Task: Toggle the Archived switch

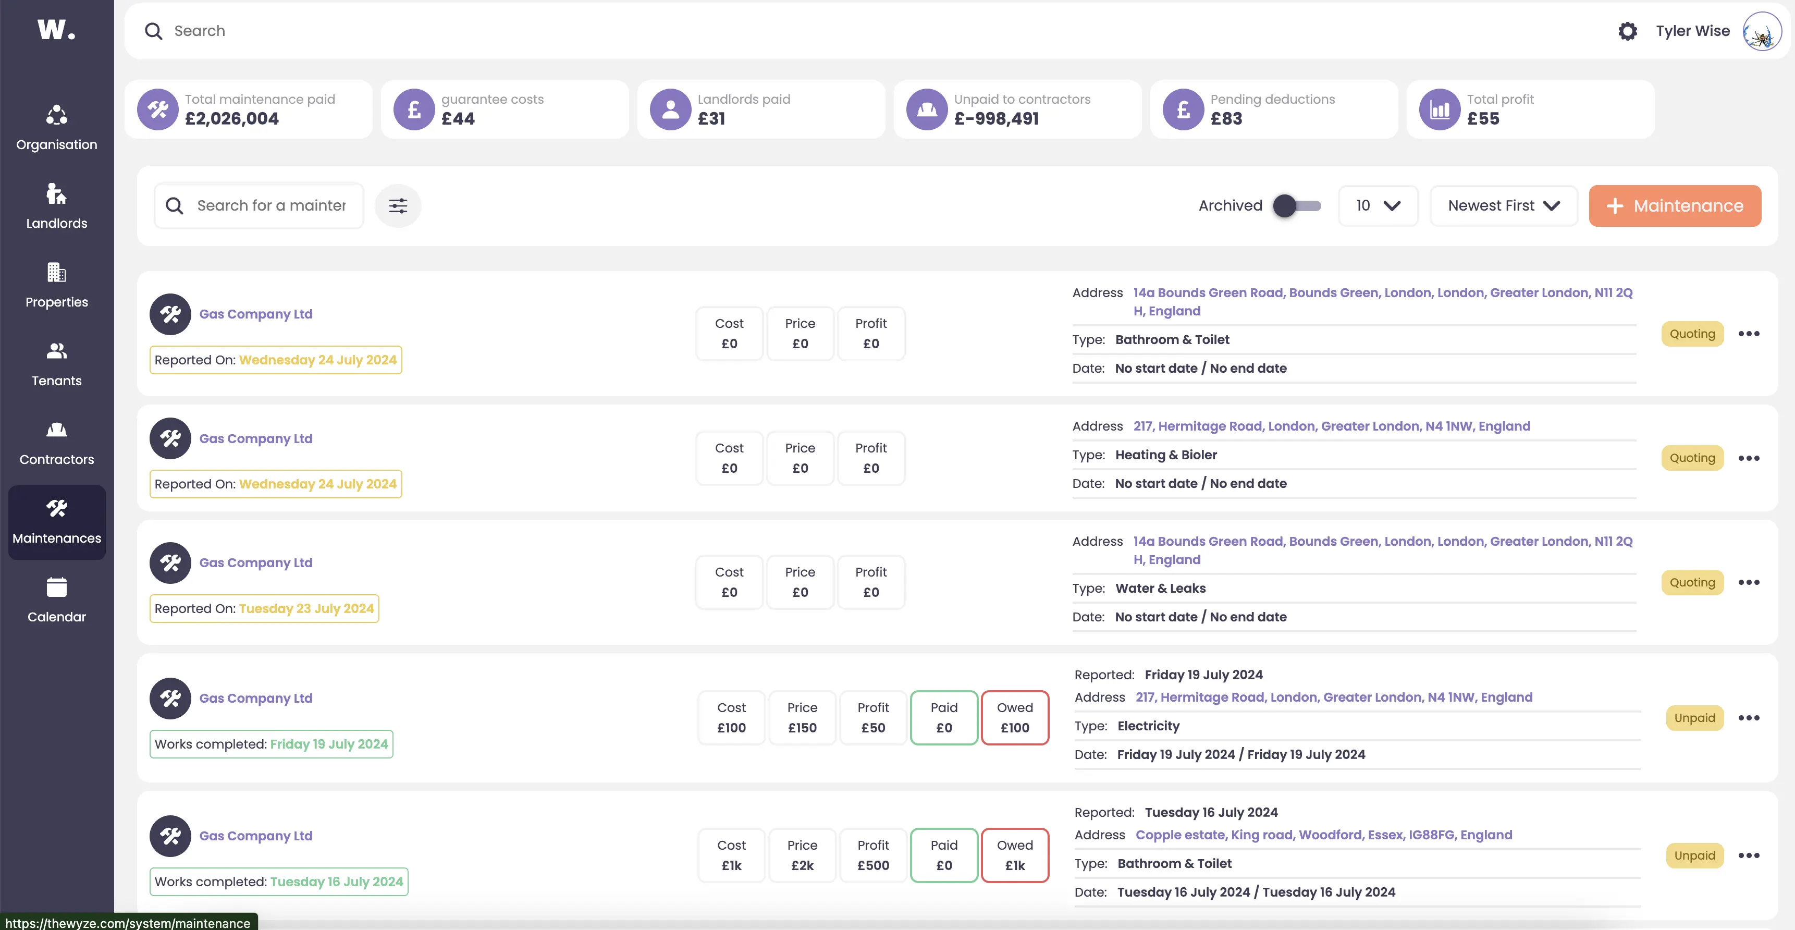Action: pos(1296,206)
